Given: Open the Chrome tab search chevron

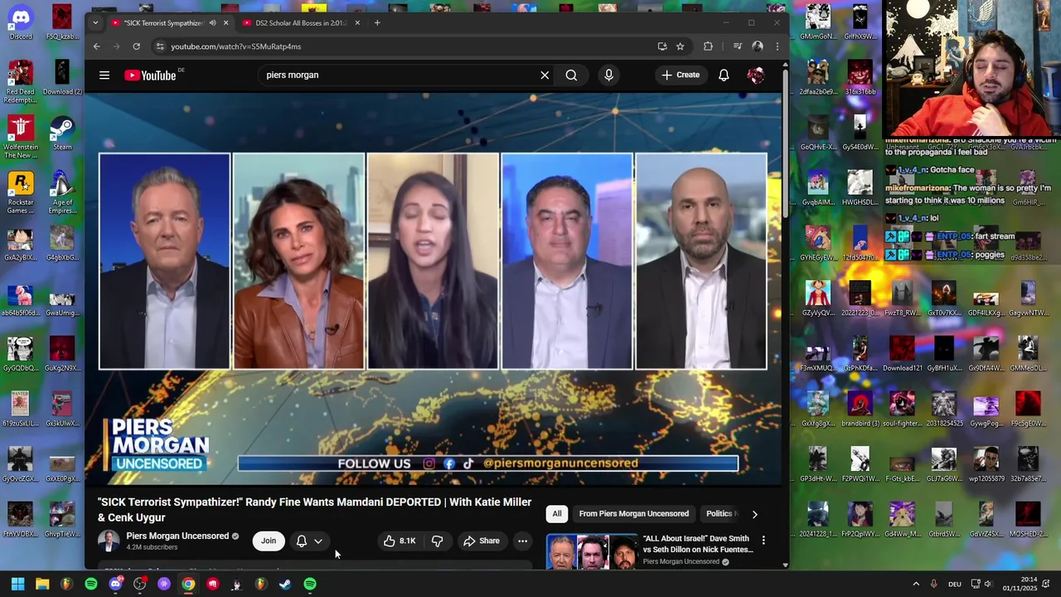Looking at the screenshot, I should click(x=95, y=23).
